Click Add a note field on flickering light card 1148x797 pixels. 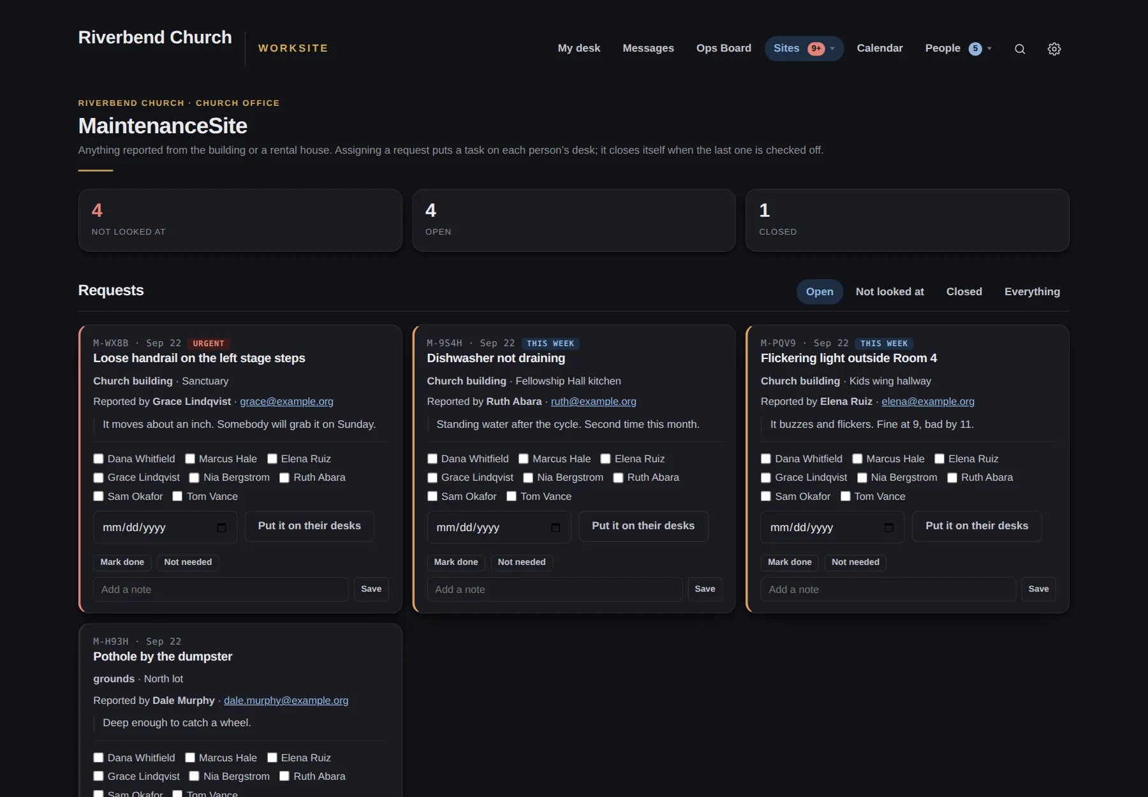click(888, 589)
